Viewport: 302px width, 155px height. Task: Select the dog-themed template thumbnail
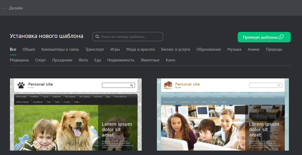coord(76,115)
